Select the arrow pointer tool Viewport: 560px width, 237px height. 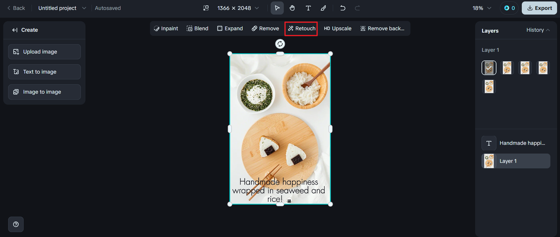277,8
